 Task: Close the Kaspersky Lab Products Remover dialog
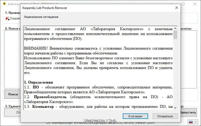(x=176, y=8)
